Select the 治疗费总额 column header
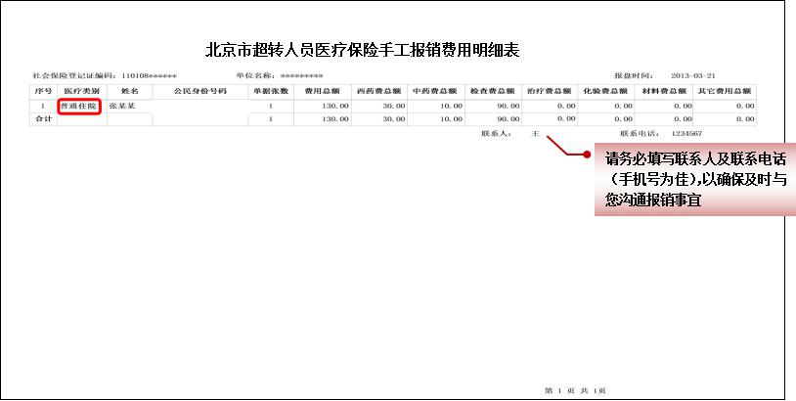 (x=549, y=91)
